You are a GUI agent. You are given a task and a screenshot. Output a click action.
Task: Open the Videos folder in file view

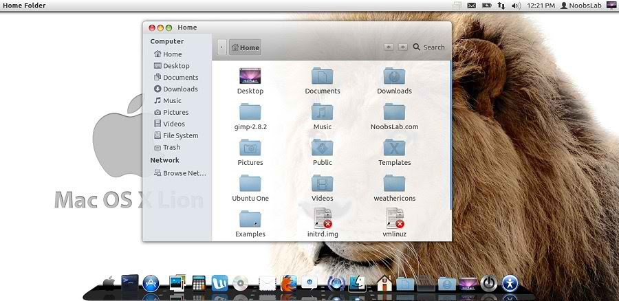pos(322,184)
